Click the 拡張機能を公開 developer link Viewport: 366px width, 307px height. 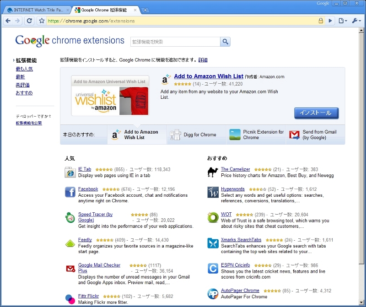29,123
